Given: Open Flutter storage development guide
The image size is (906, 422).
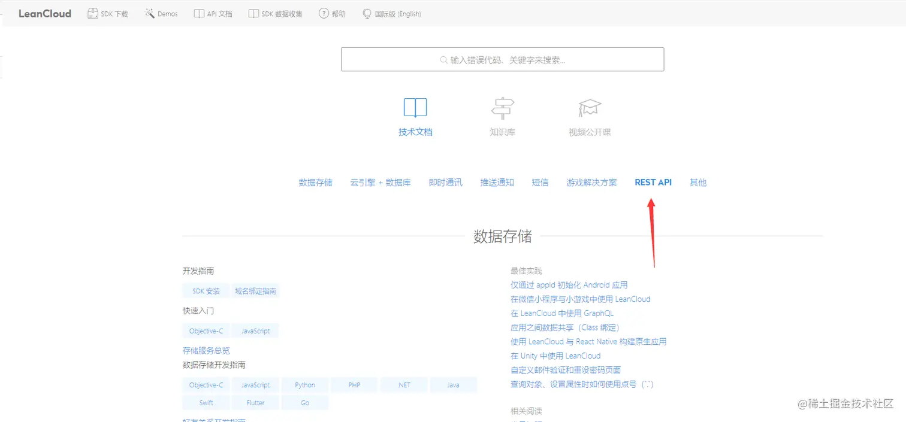Looking at the screenshot, I should click(x=255, y=403).
